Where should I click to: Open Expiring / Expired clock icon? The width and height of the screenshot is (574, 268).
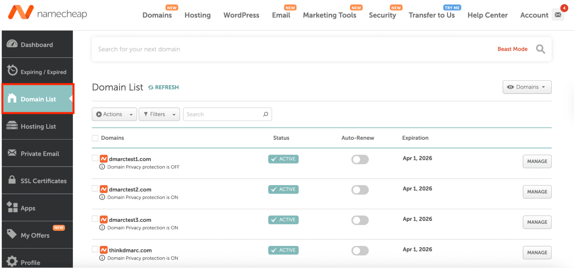click(x=12, y=70)
